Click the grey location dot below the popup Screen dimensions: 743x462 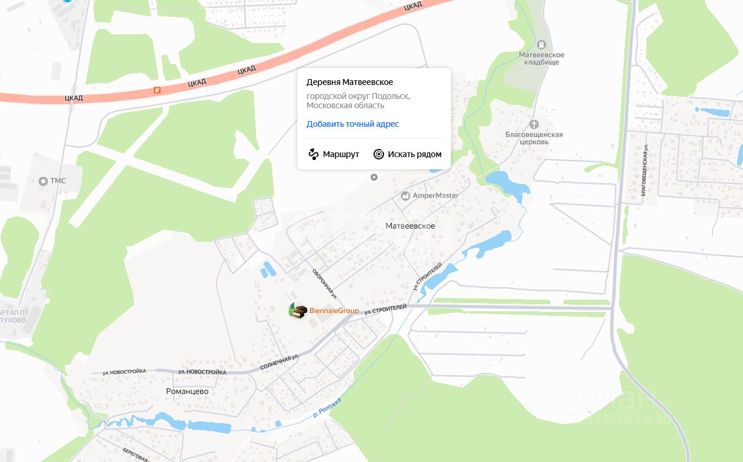[x=374, y=177]
